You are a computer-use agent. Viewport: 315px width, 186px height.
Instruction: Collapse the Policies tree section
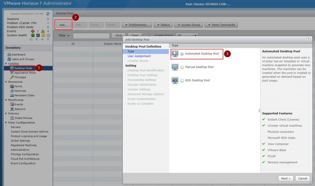[x=6, y=114]
